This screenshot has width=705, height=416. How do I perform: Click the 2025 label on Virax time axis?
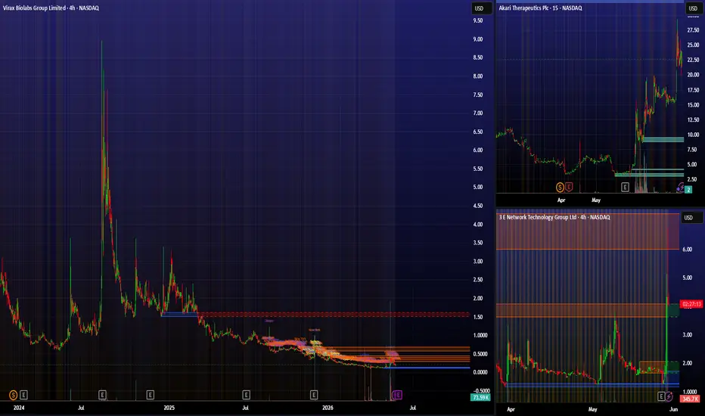pos(169,408)
